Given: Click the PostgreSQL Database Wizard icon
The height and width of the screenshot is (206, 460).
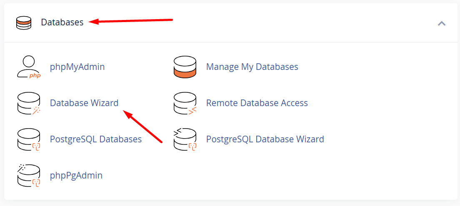Looking at the screenshot, I should [x=185, y=139].
